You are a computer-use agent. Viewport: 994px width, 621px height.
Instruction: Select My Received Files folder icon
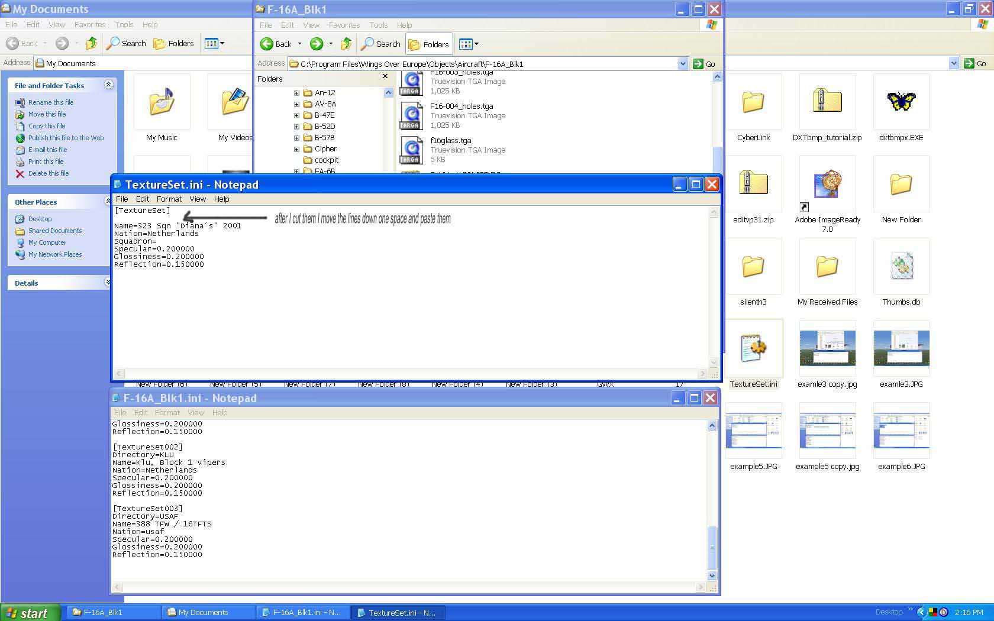pos(827,266)
